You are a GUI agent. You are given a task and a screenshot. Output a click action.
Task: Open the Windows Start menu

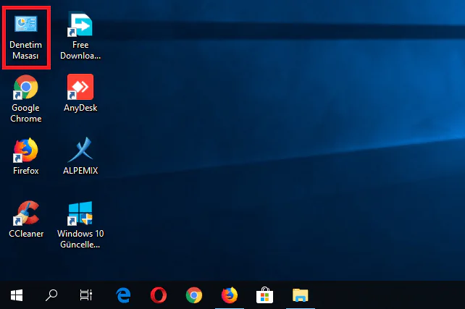click(17, 295)
